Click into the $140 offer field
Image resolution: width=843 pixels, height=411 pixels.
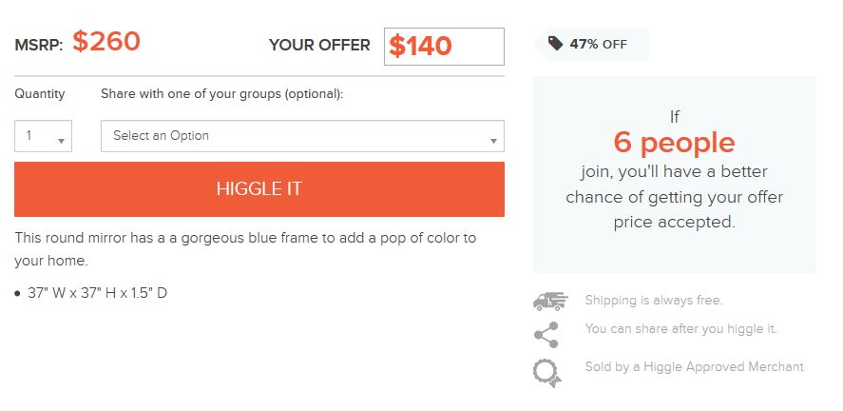point(444,47)
